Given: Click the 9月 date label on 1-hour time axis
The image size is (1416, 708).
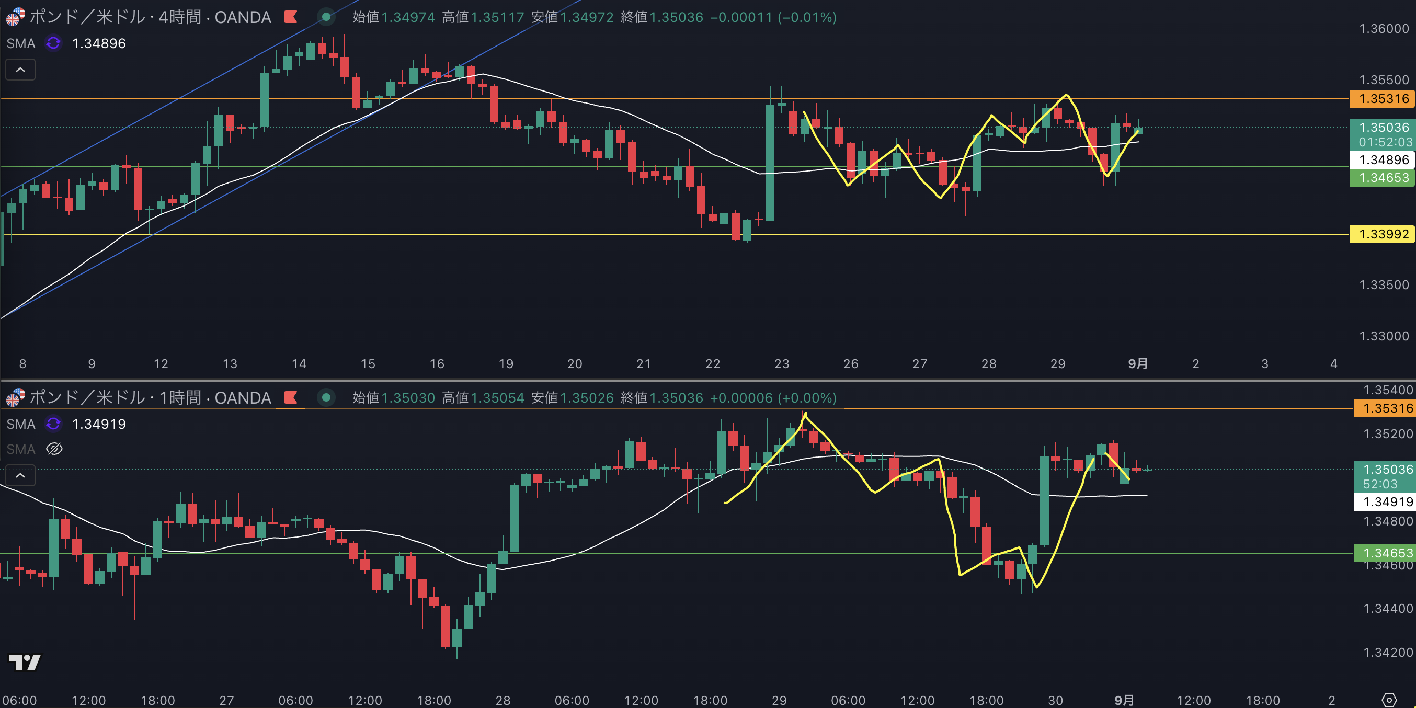Looking at the screenshot, I should [1124, 700].
